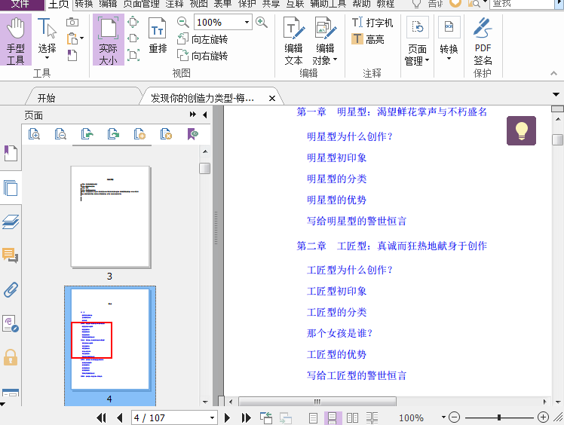This screenshot has height=425, width=564.
Task: Click the Snapshot camera icon
Action: pyautogui.click(x=72, y=23)
